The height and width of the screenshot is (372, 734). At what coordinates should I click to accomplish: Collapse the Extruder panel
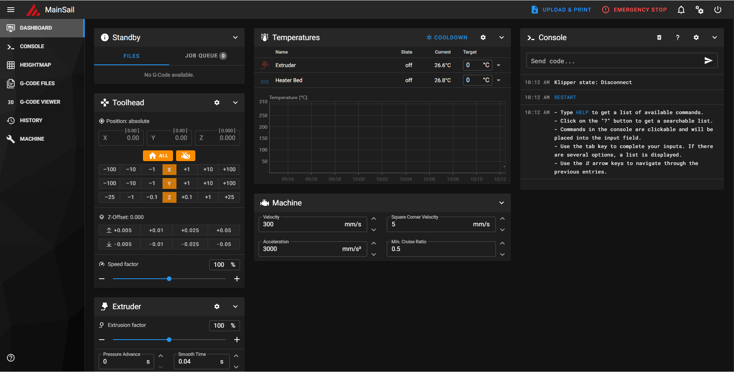pyautogui.click(x=235, y=306)
